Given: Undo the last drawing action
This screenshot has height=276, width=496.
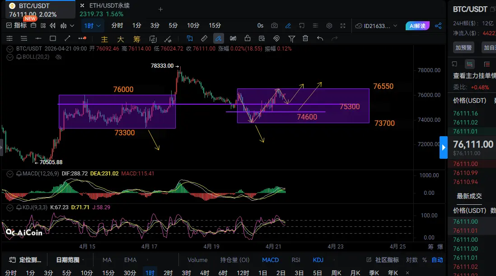Looking at the screenshot, I should pos(320,38).
